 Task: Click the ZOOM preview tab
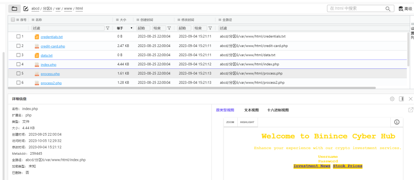coord(230,122)
